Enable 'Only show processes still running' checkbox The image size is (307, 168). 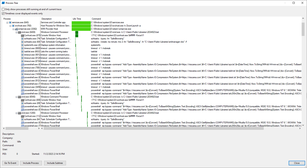coord(3,9)
